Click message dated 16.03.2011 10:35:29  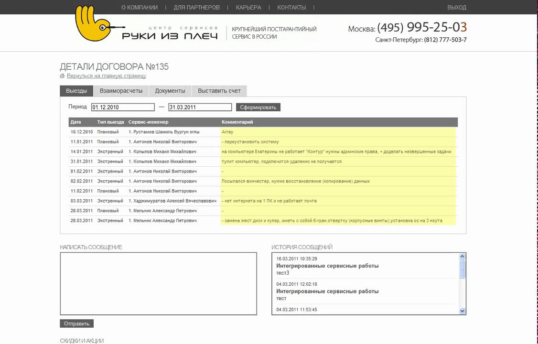[297, 259]
